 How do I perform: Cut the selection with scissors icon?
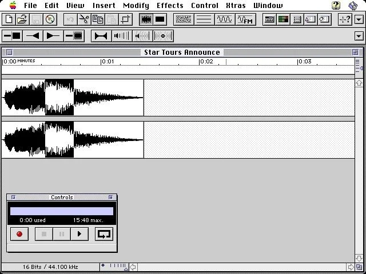(84, 19)
